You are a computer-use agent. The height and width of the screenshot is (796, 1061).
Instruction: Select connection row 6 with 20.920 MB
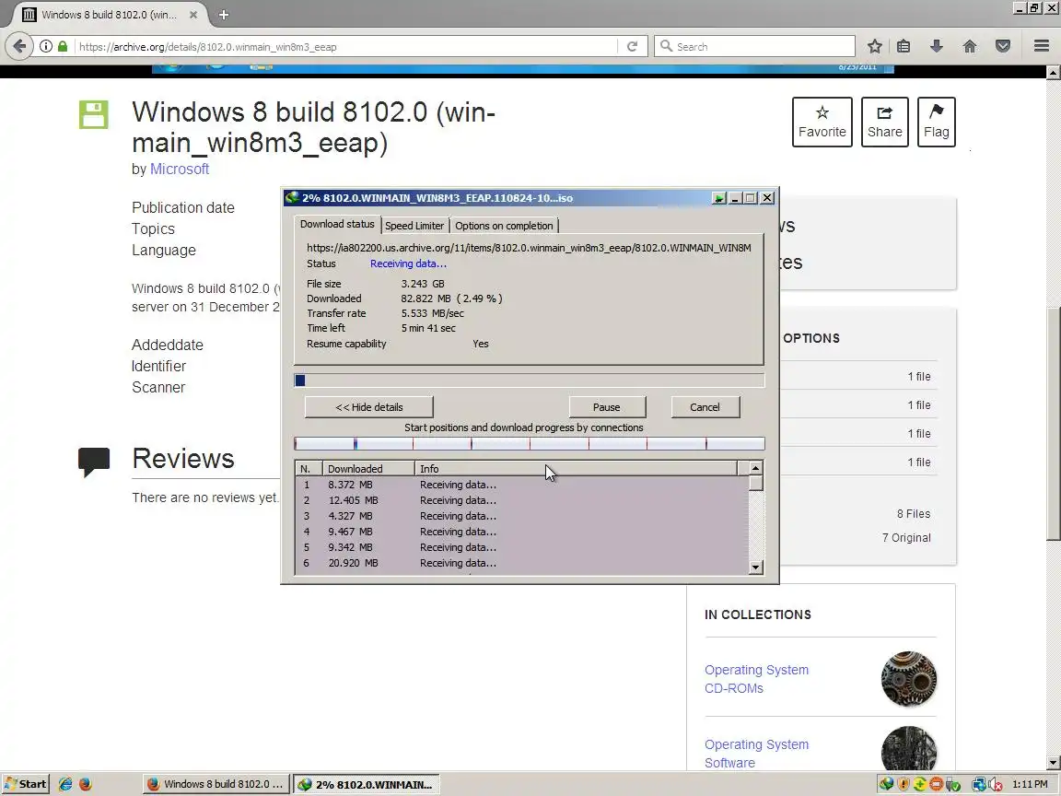point(521,563)
